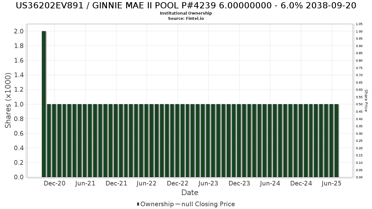Select the 'Institutional Ownership' subtitle
The width and height of the screenshot is (372, 209).
coord(186,13)
